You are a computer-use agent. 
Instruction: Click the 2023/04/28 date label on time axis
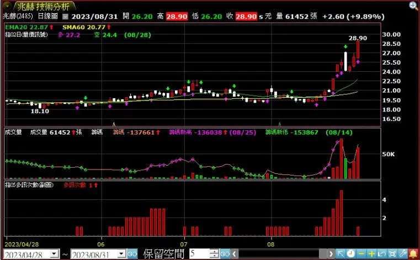[x=22, y=245]
